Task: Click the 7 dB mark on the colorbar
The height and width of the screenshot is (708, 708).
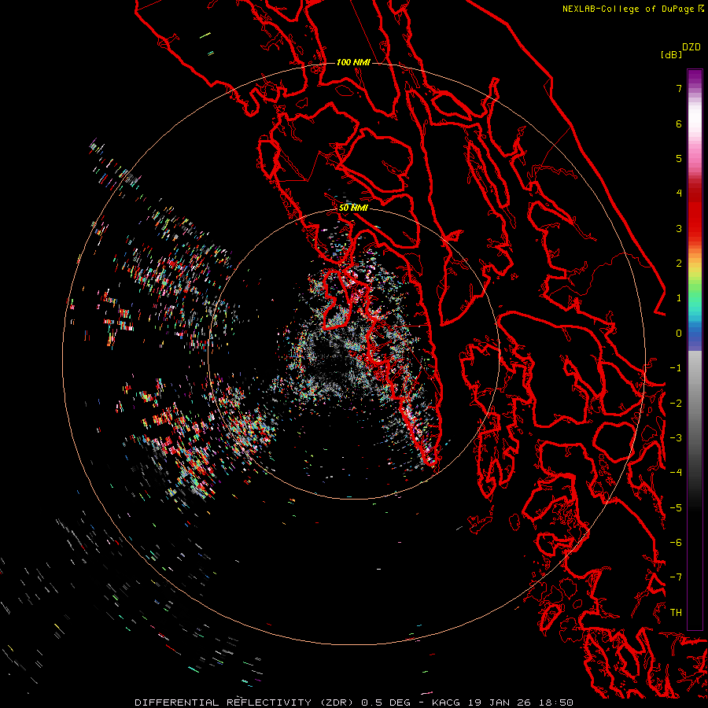Action: pyautogui.click(x=679, y=88)
